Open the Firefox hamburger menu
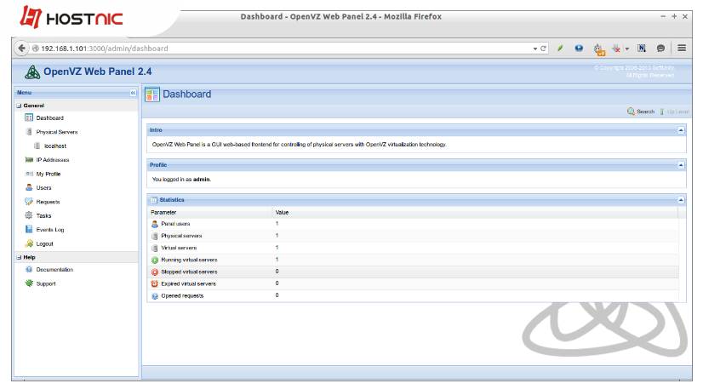Image resolution: width=703 pixels, height=389 pixels. pos(682,48)
